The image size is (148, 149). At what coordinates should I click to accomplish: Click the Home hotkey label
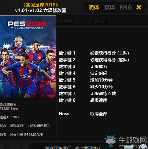point(64,114)
